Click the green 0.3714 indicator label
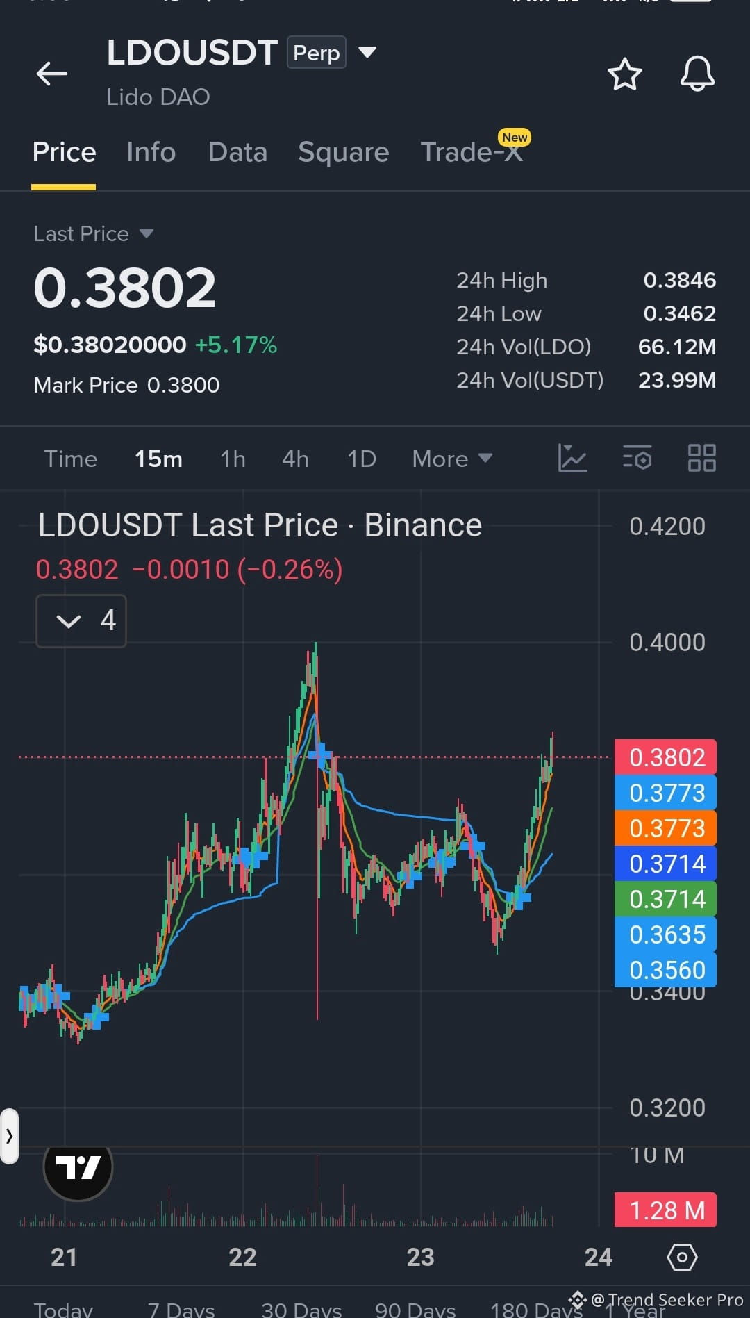750x1318 pixels. pyautogui.click(x=665, y=899)
